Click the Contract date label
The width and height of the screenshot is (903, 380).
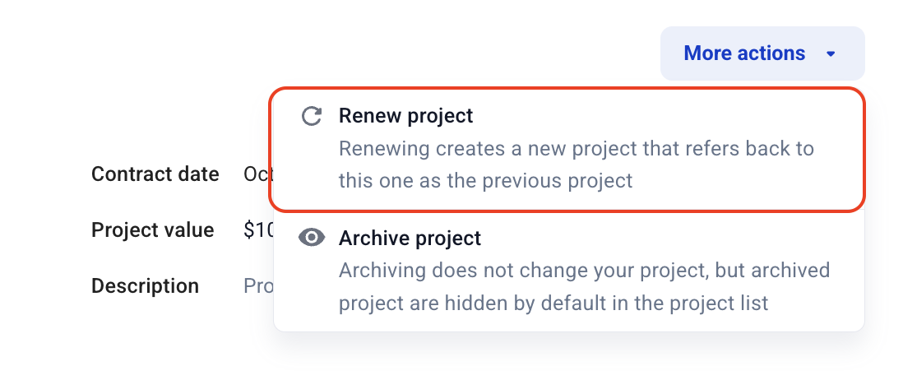155,174
